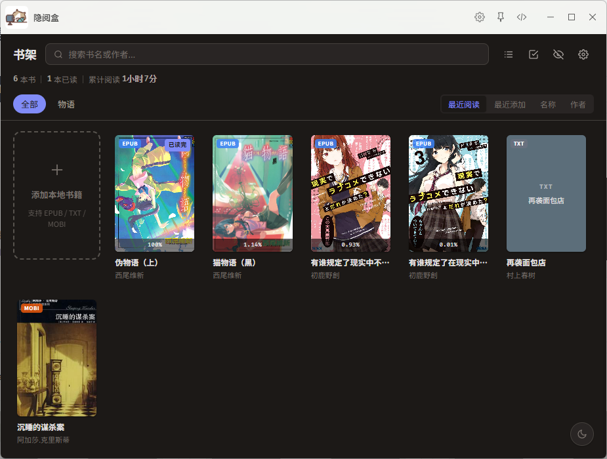The height and width of the screenshot is (459, 607).
Task: Open 猫物语（黑） book cover
Action: pos(253,193)
